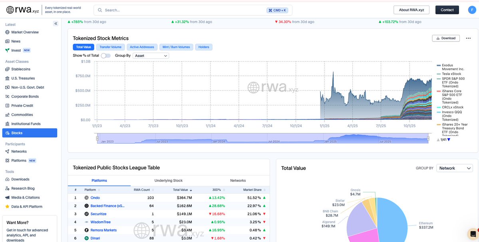
Task: Click the Media & Citations megaphone icon
Action: coord(7,197)
